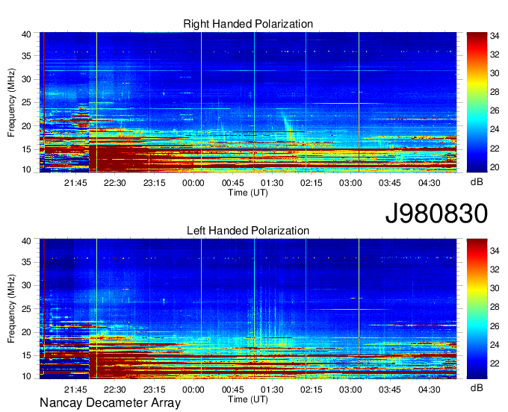This screenshot has height=412, width=508.
Task: Click the 'Nancay Decameter Array' caption
Action: pos(110,403)
